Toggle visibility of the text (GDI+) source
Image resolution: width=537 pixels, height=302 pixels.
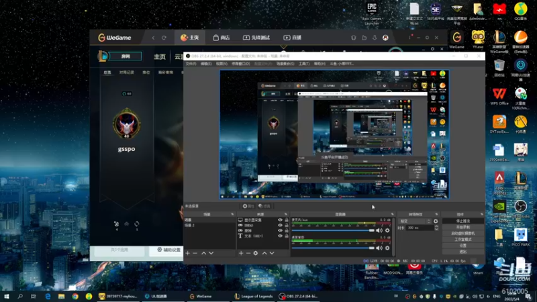coord(280,236)
